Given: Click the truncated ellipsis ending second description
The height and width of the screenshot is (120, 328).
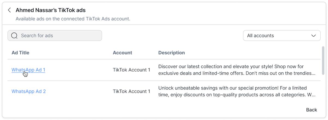Looking at the screenshot, I should tap(313, 95).
